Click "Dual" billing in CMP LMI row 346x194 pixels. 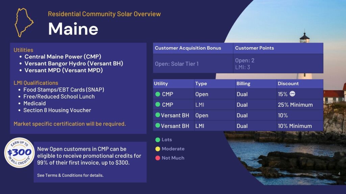click(x=242, y=105)
